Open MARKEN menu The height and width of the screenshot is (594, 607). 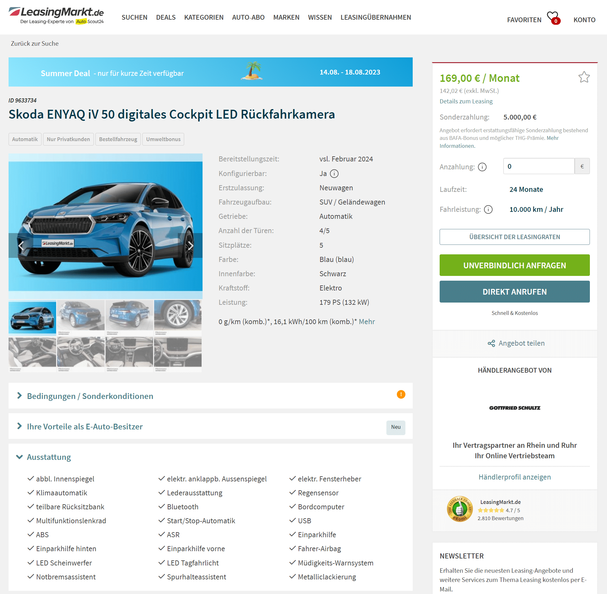[x=286, y=17]
